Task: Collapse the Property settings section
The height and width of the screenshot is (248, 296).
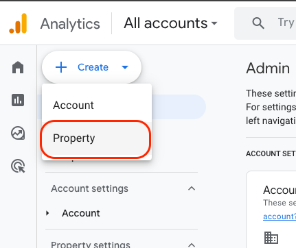Action: pyautogui.click(x=192, y=245)
